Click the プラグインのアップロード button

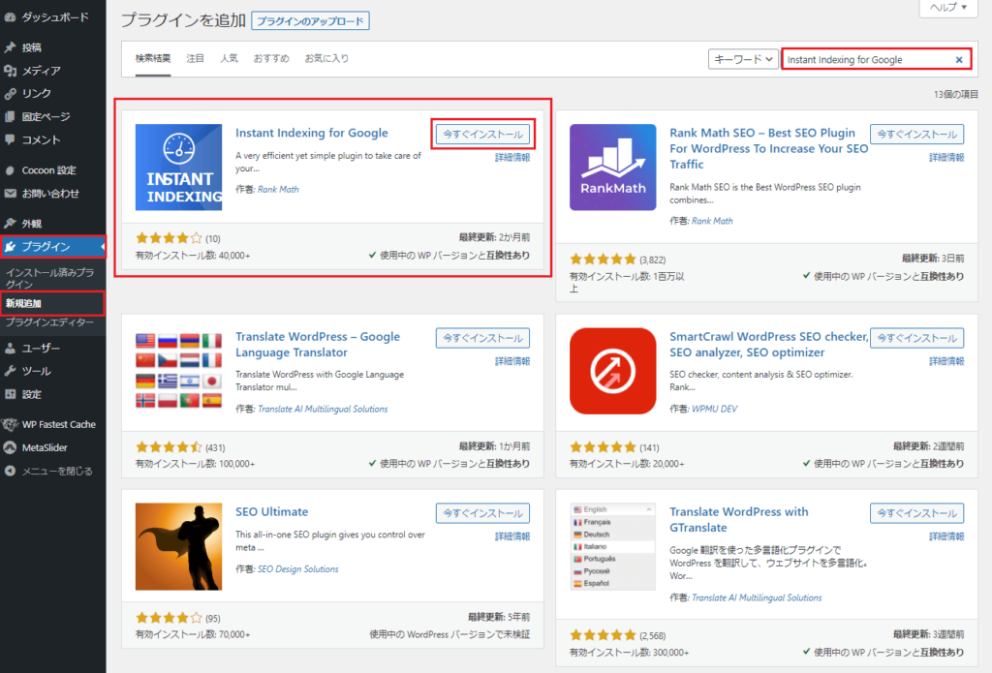coord(310,21)
